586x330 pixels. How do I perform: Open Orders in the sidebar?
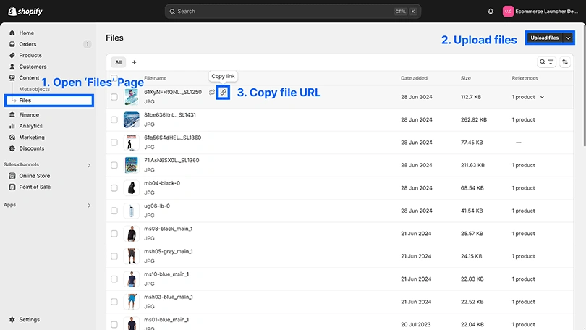pyautogui.click(x=27, y=44)
